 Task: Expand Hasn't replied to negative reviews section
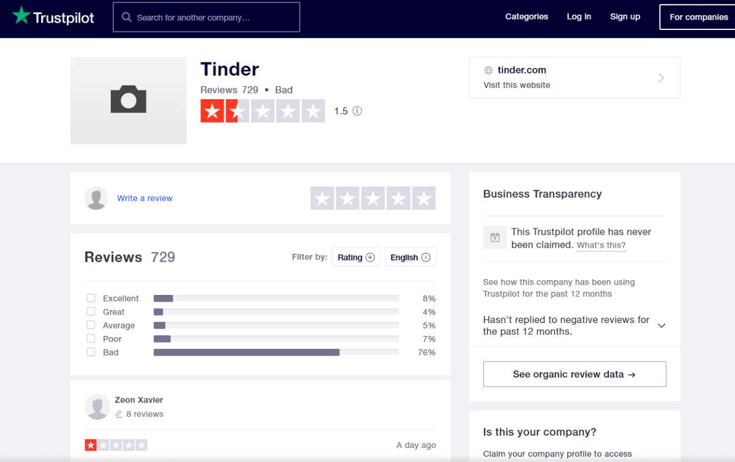pyautogui.click(x=661, y=326)
